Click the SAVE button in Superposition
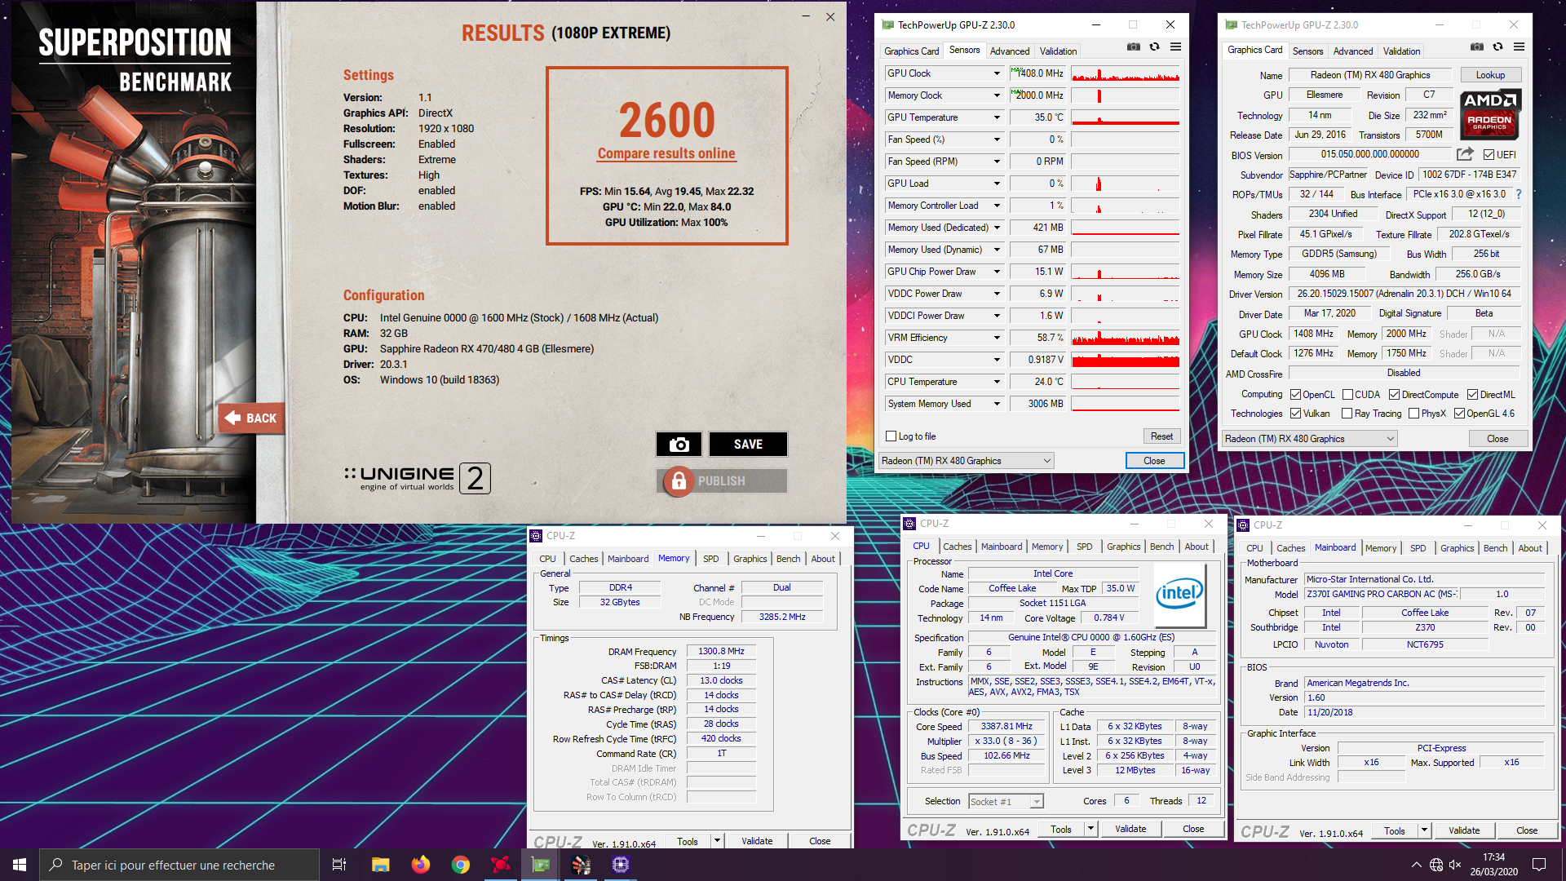1566x881 pixels. (x=748, y=445)
